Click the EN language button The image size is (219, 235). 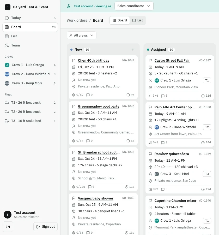pyautogui.click(x=8, y=227)
